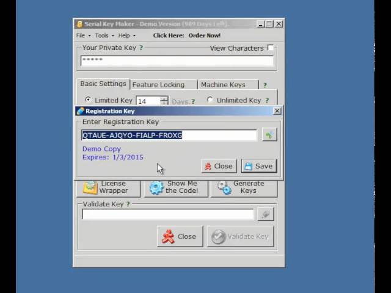The image size is (391, 293).
Task: Click the Serial Key Maker title bar lock icon
Action: (x=79, y=24)
